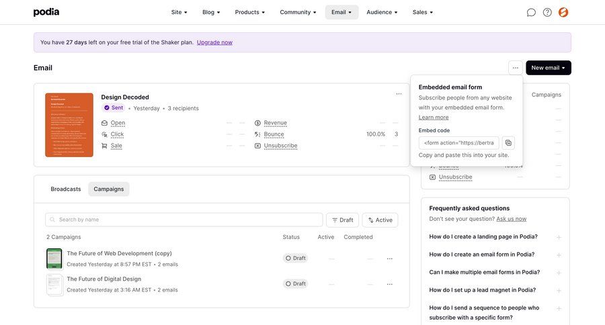Click the Sale metric link

(x=116, y=146)
